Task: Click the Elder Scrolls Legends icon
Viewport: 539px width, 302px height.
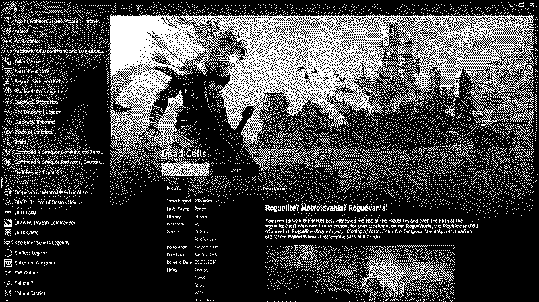Action: 7,243
